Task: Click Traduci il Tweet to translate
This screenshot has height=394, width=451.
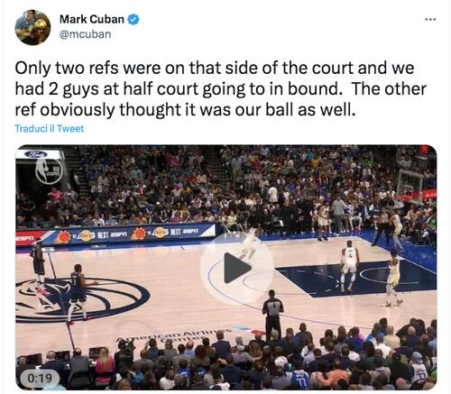Action: click(x=50, y=129)
